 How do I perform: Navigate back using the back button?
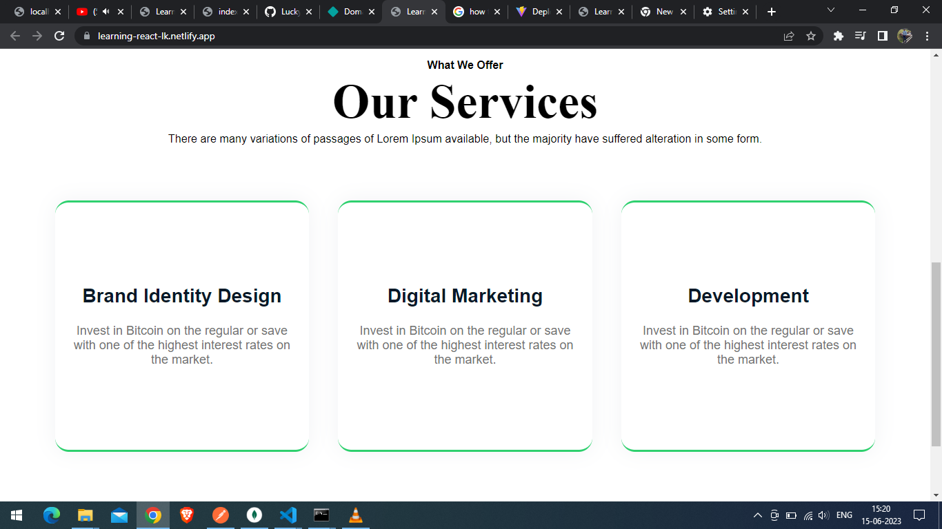14,36
